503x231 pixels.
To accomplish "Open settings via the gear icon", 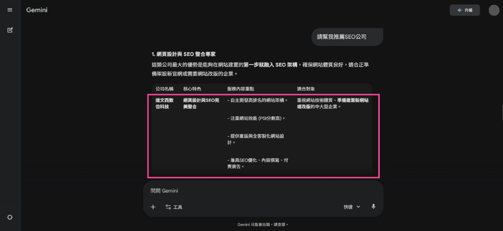I will (10, 217).
